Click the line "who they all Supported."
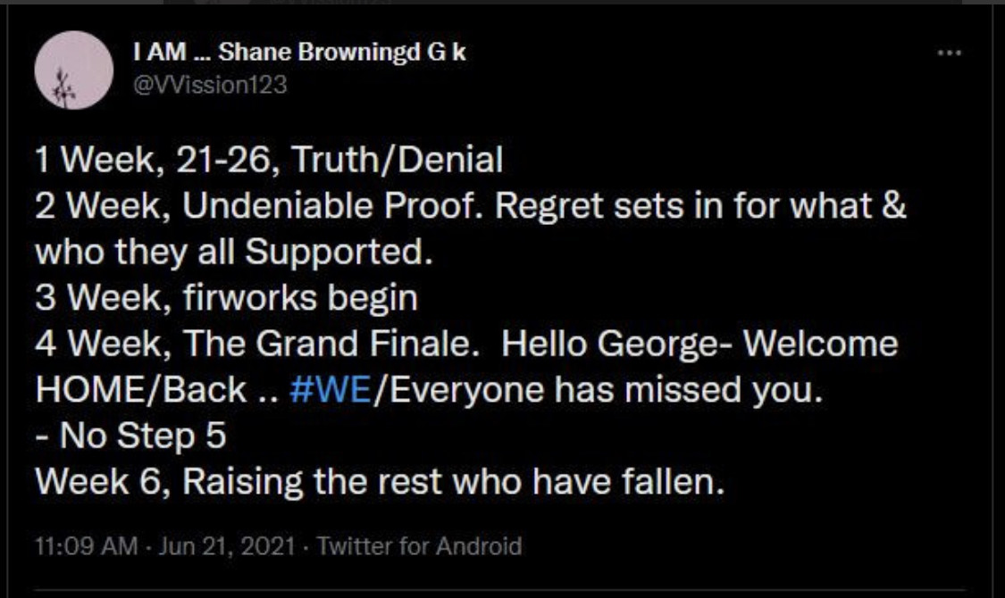Viewport: 1005px width, 598px height. 232,252
